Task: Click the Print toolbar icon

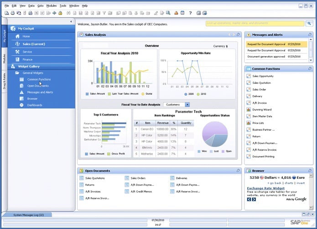Action: pyautogui.click(x=12, y=13)
